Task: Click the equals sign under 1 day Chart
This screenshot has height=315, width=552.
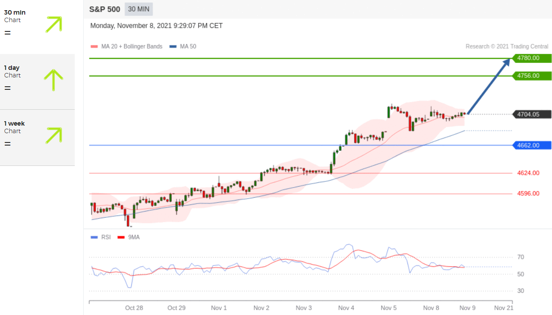Action: coord(8,88)
